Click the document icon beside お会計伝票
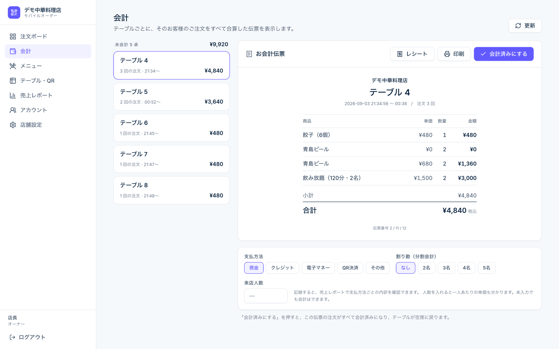This screenshot has height=349, width=559. pyautogui.click(x=249, y=54)
